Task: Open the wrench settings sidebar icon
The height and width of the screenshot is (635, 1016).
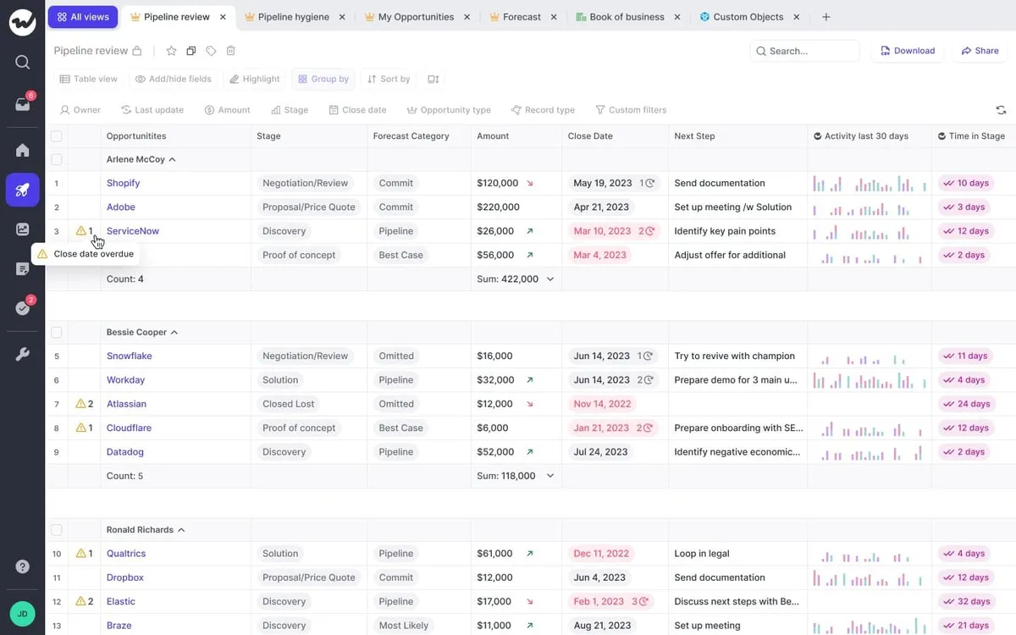Action: click(22, 354)
